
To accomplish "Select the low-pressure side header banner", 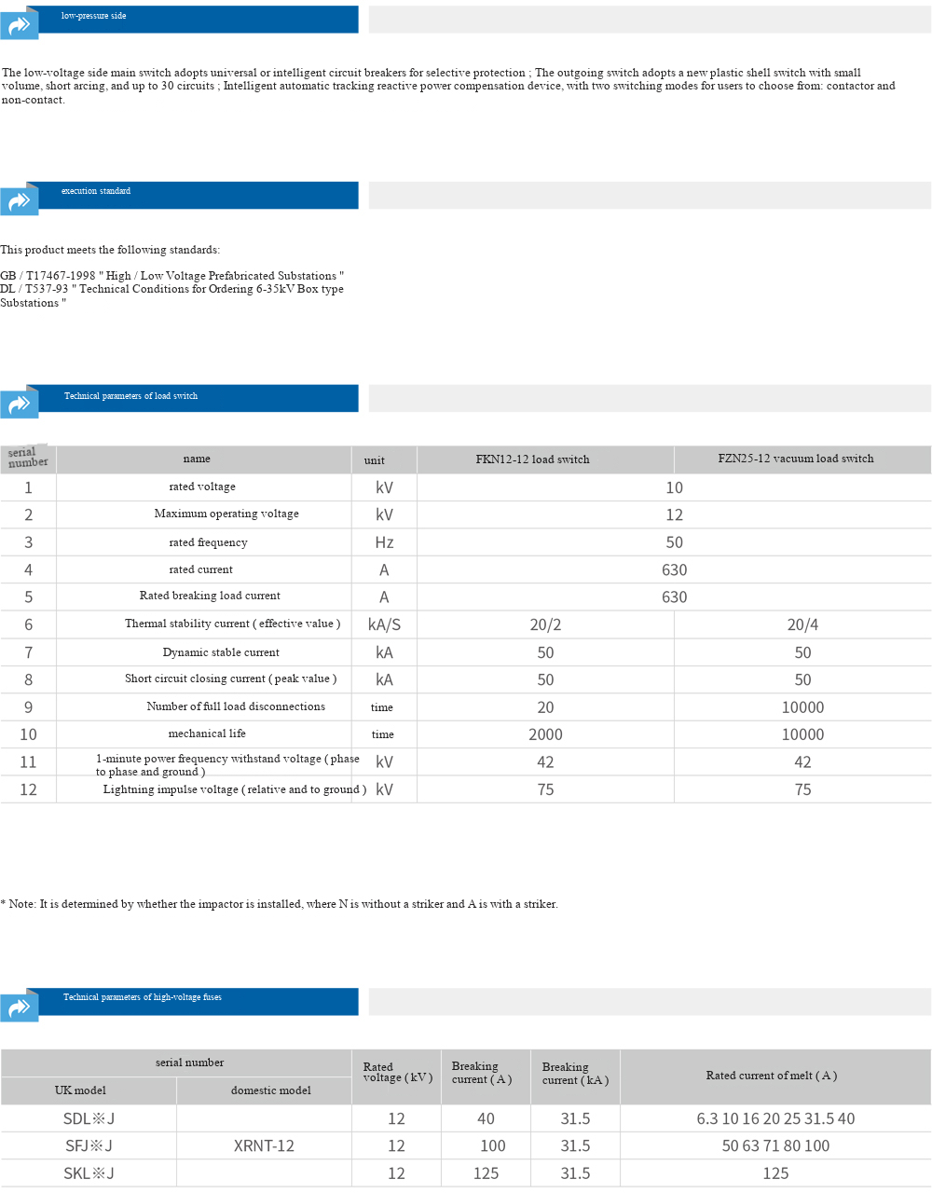I will click(191, 19).
